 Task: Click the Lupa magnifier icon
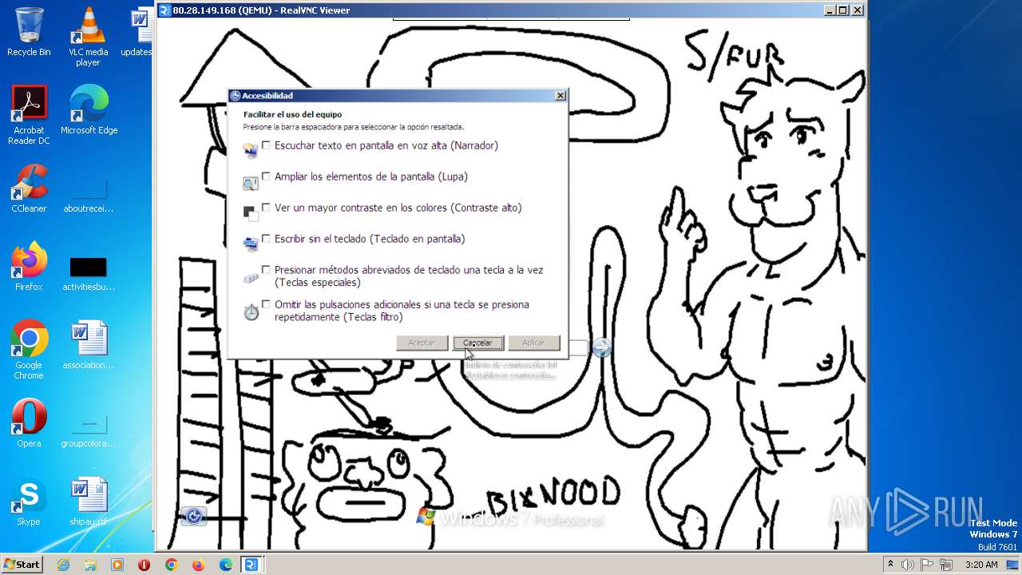point(251,183)
